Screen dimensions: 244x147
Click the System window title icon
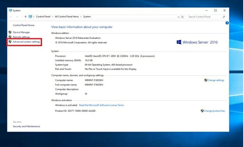(10, 10)
